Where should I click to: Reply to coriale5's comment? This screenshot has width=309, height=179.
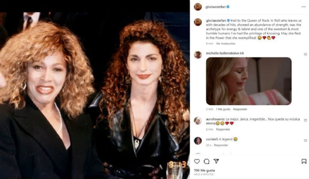[x=221, y=145]
